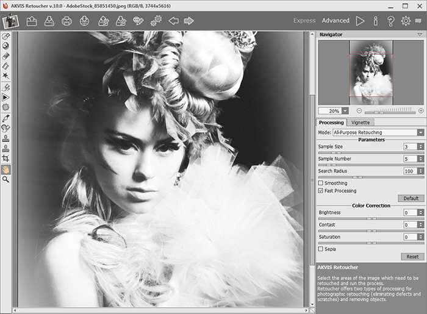Click the Reset button
The width and height of the screenshot is (427, 314).
pyautogui.click(x=412, y=257)
